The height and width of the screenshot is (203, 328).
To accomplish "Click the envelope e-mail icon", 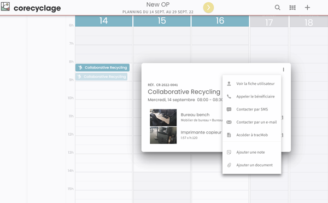I will (x=229, y=122).
